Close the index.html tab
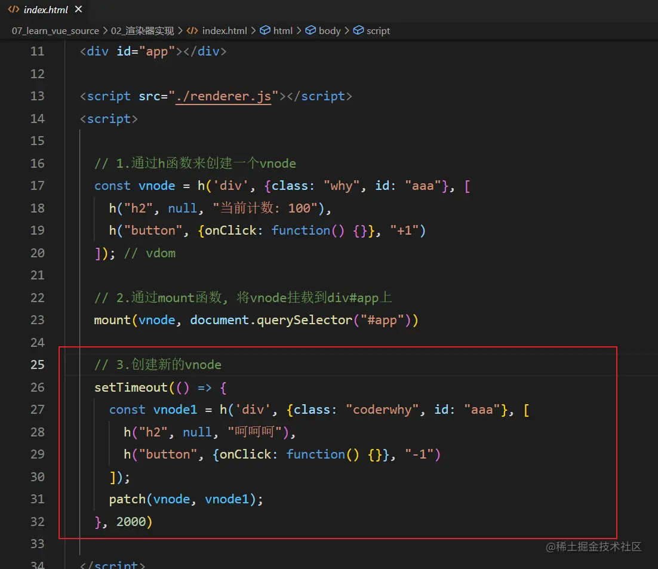Image resolution: width=658 pixels, height=569 pixels. pyautogui.click(x=78, y=9)
